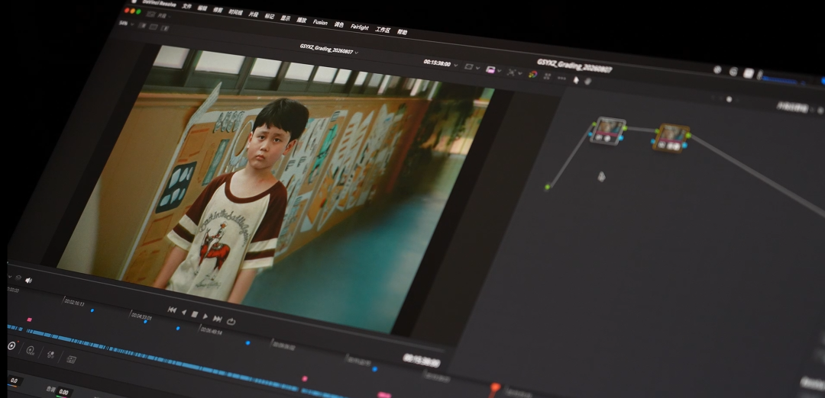Select the first corrector node in node graph
The height and width of the screenshot is (398, 825).
pyautogui.click(x=608, y=130)
